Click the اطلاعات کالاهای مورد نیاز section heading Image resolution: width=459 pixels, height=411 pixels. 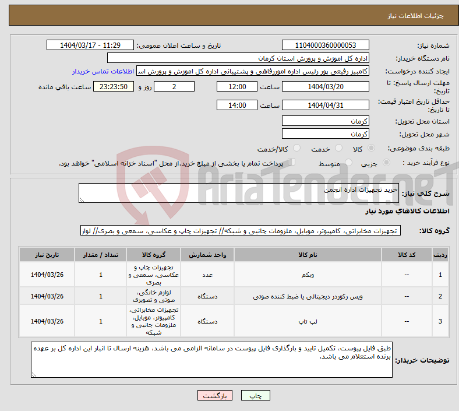tap(407, 211)
